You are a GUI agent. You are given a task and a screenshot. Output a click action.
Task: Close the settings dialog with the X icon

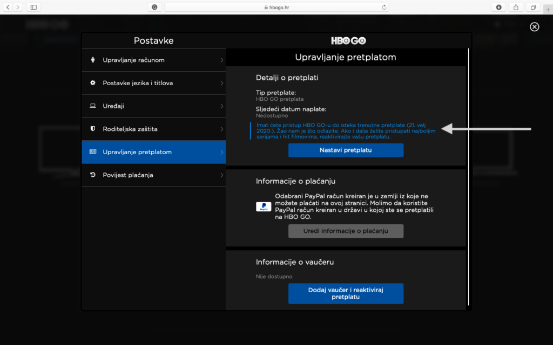click(534, 27)
